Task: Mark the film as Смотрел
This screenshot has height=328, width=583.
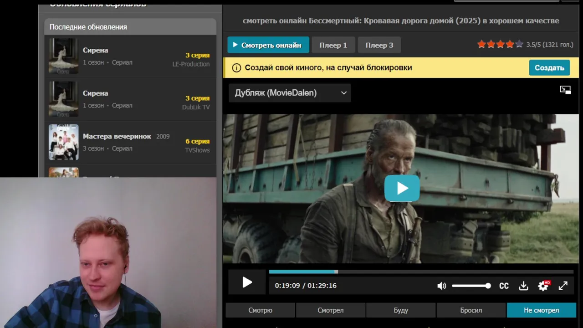Action: (x=331, y=310)
